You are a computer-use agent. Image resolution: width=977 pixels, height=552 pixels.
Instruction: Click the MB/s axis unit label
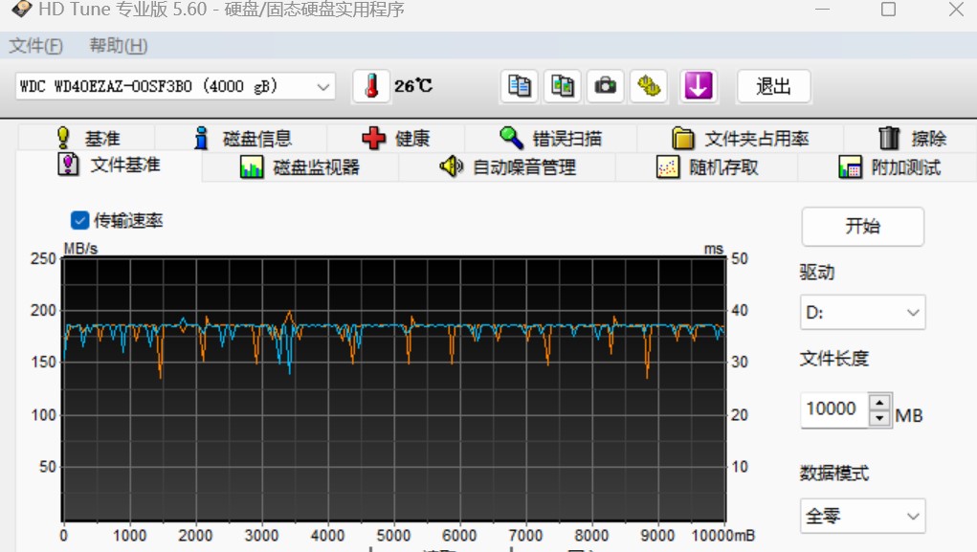point(81,249)
